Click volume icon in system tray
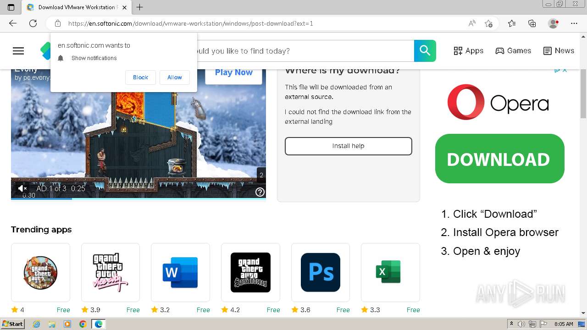Image resolution: width=587 pixels, height=330 pixels. tap(521, 324)
